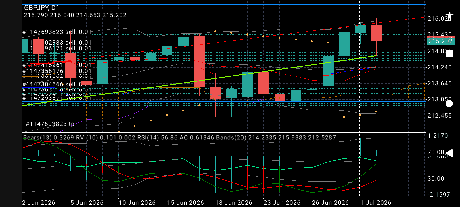Select the 213.645 price axis label

click(x=440, y=83)
